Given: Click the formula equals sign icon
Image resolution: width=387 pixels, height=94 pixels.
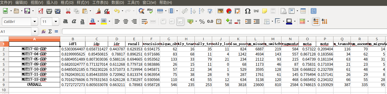Looking at the screenshot, I should pyautogui.click(x=56, y=32).
